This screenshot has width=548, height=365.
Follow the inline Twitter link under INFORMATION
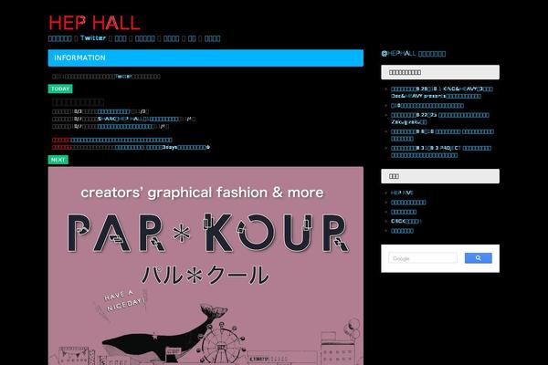pos(123,76)
